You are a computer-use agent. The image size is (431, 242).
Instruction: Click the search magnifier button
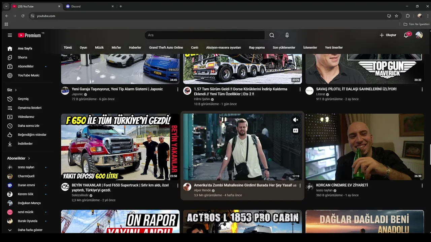272,35
